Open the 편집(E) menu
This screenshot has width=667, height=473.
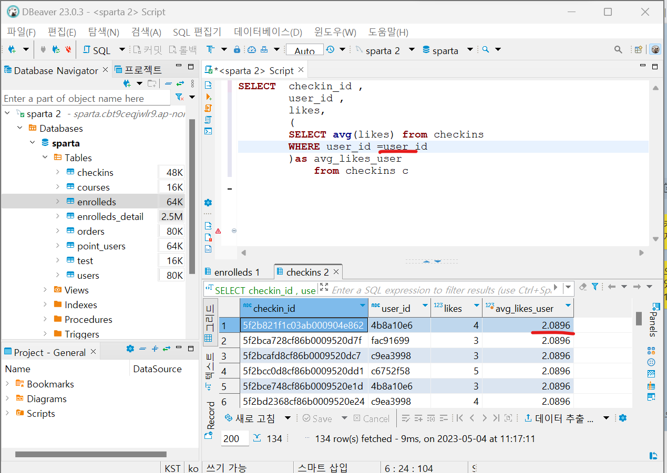pyautogui.click(x=62, y=32)
